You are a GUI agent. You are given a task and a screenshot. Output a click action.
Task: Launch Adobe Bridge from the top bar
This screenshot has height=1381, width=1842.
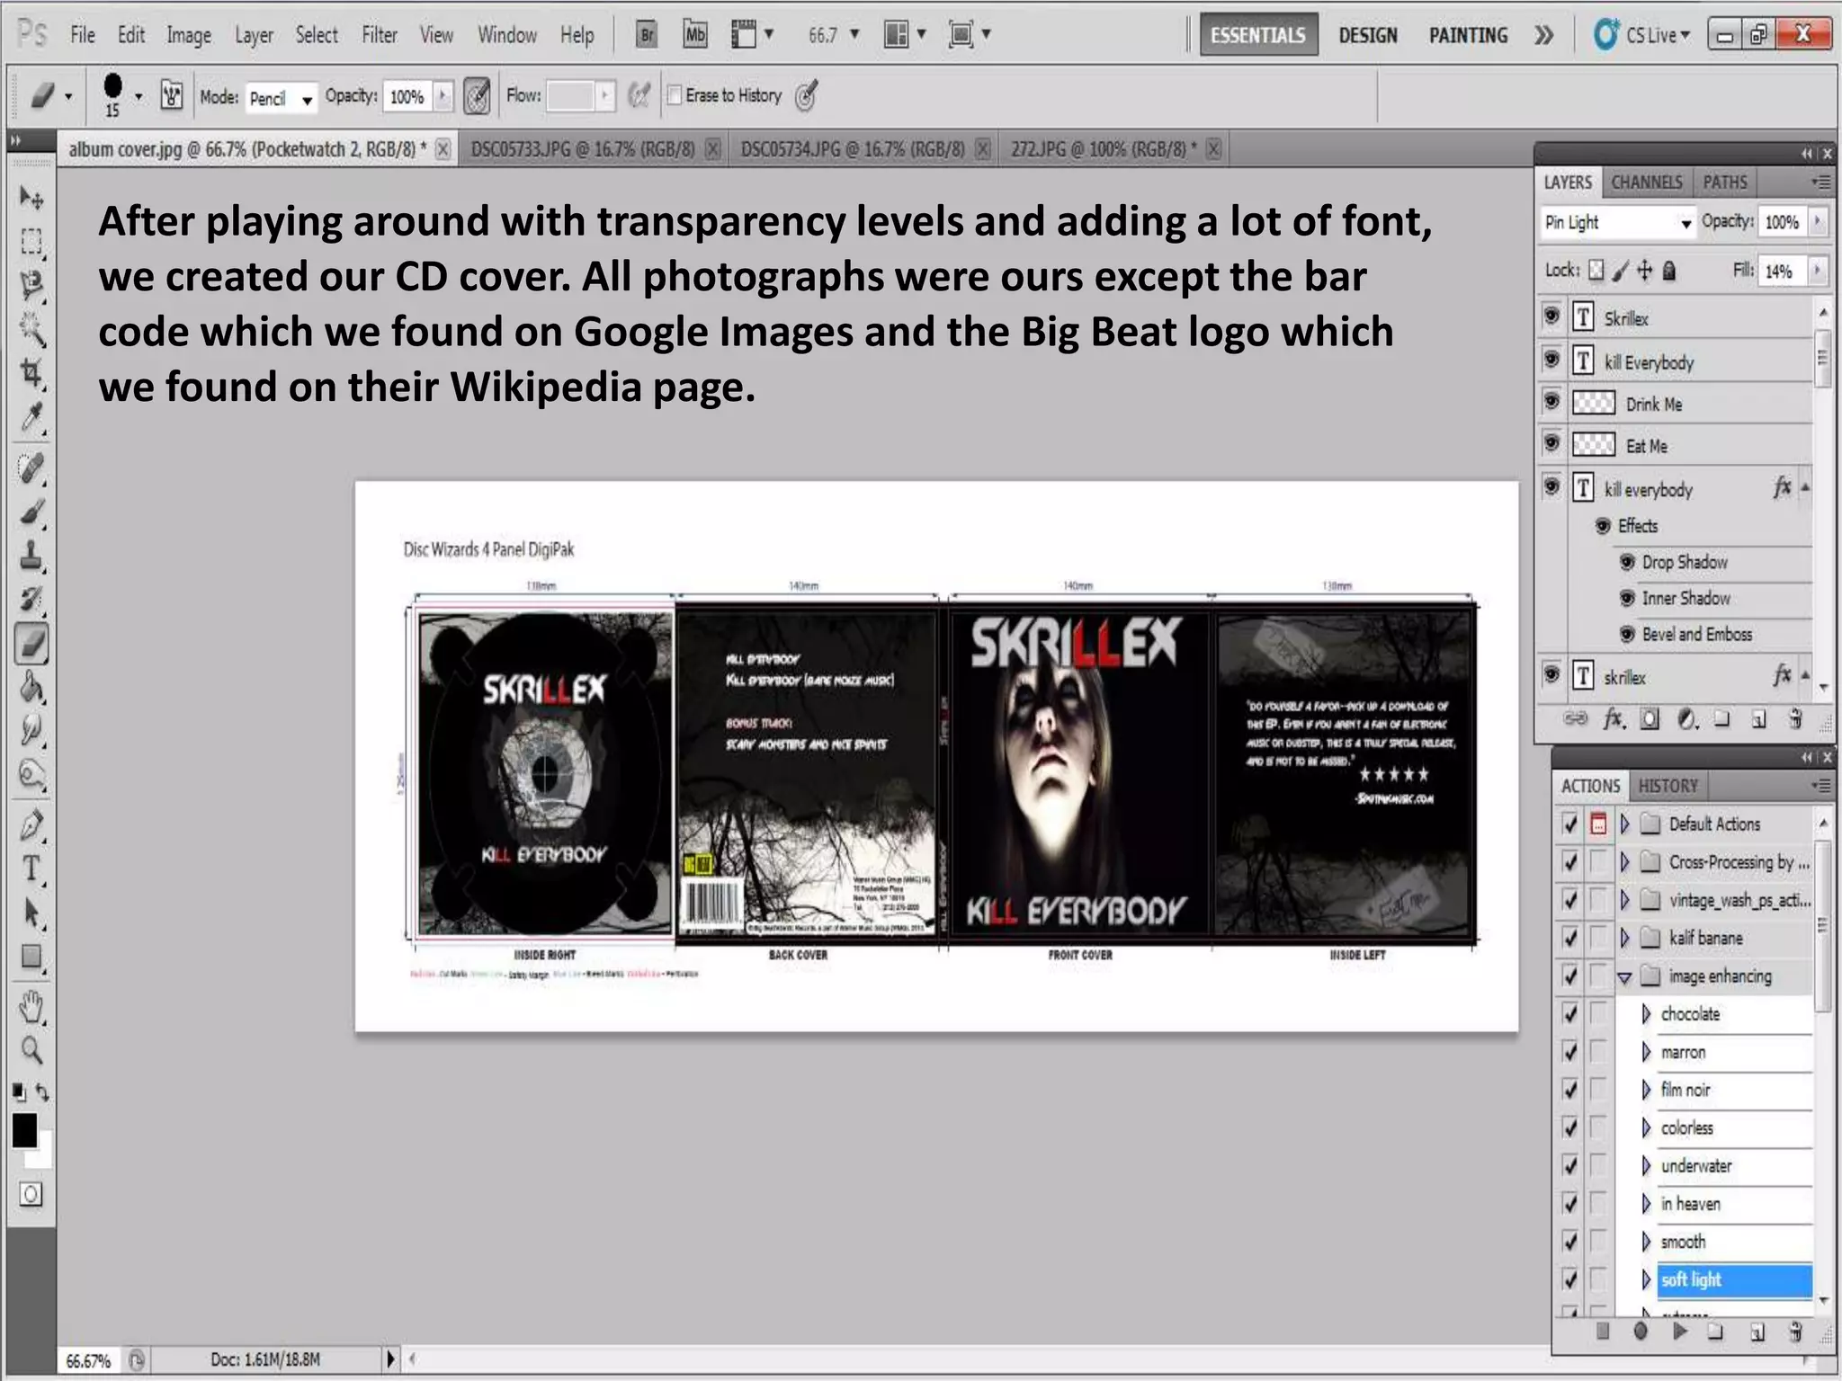pos(646,35)
